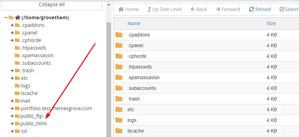Sort the file list by Size column
This screenshot has height=137, width=299.
click(271, 23)
